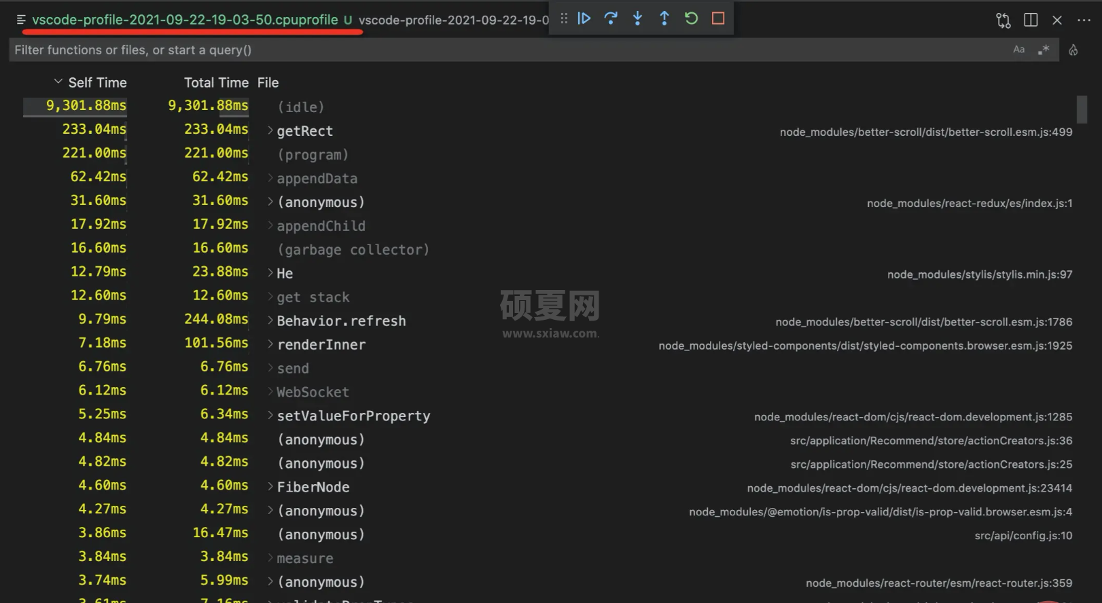The height and width of the screenshot is (603, 1102).
Task: Restart the debug session
Action: click(x=691, y=18)
